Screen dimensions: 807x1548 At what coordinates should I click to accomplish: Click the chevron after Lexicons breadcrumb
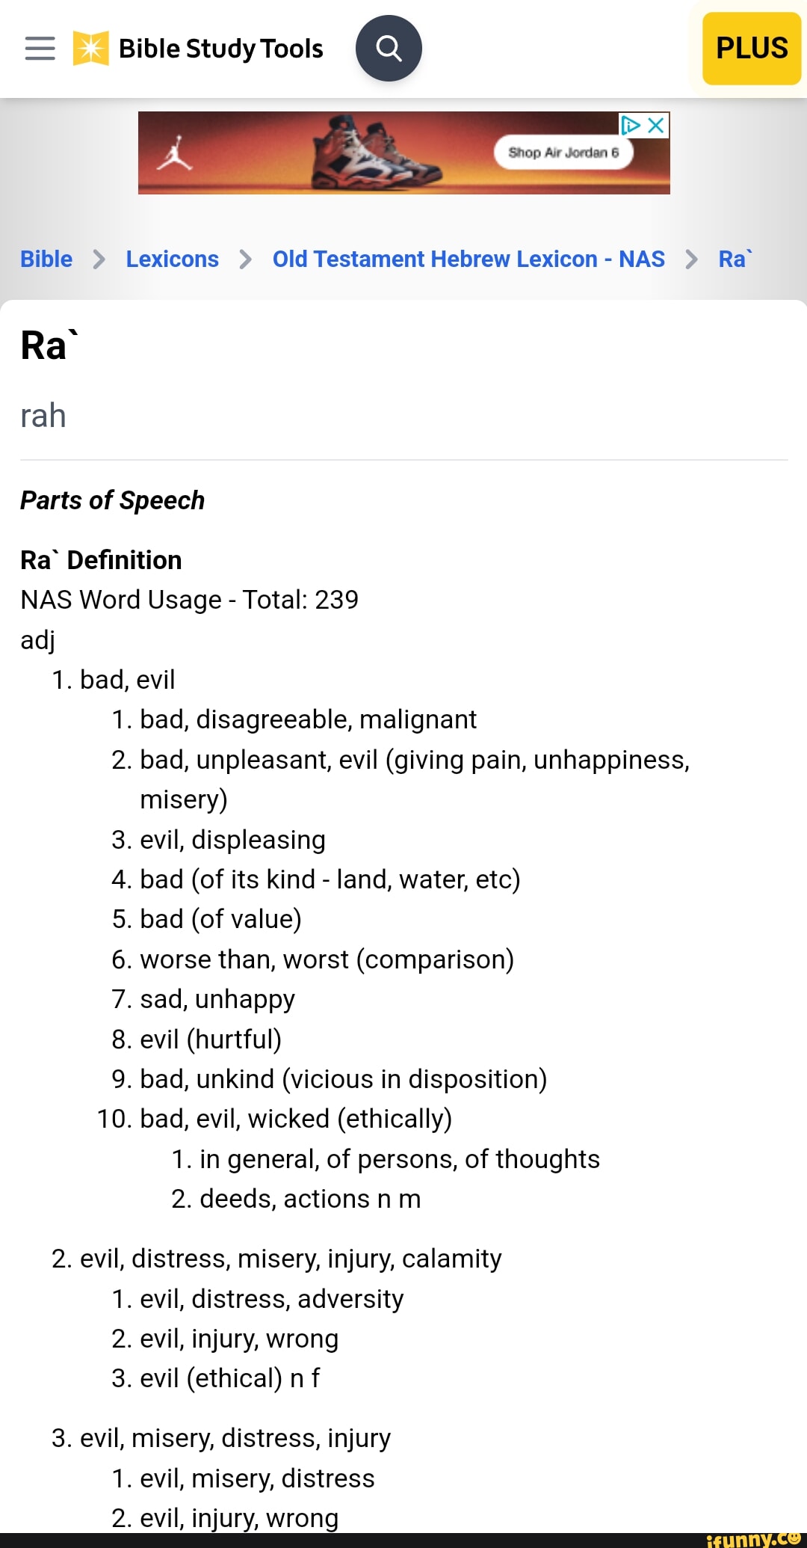coord(245,259)
